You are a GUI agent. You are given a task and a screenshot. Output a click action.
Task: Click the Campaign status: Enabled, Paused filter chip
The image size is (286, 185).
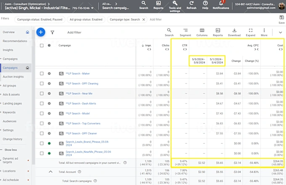click(40, 19)
